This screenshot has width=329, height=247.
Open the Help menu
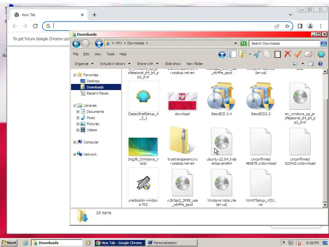click(123, 54)
